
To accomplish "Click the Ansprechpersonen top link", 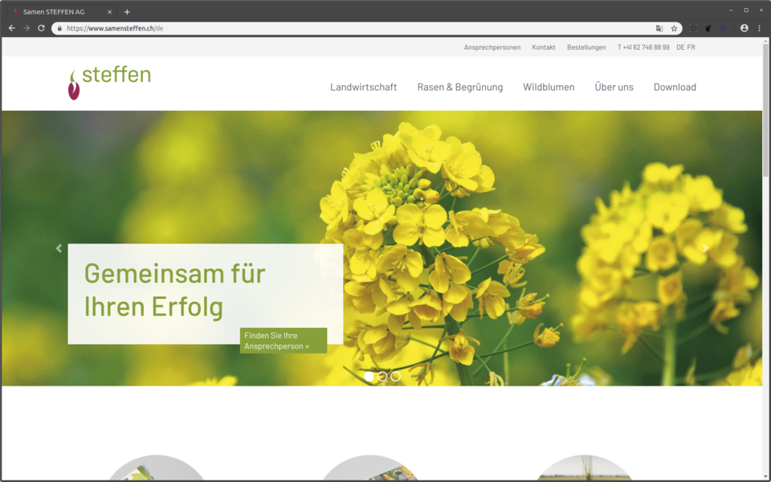I will 492,47.
